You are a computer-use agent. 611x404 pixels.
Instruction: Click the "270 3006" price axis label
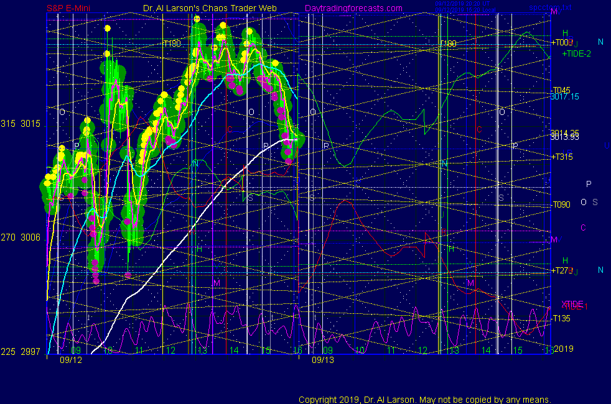coord(21,237)
